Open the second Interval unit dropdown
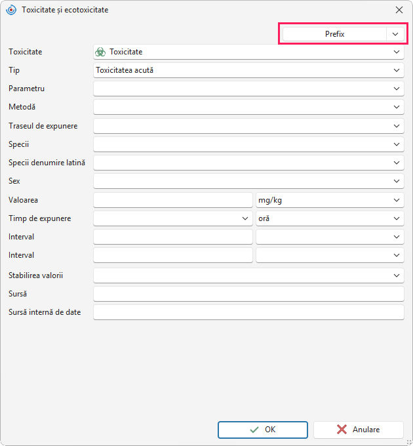Image resolution: width=413 pixels, height=446 pixels. [x=330, y=255]
